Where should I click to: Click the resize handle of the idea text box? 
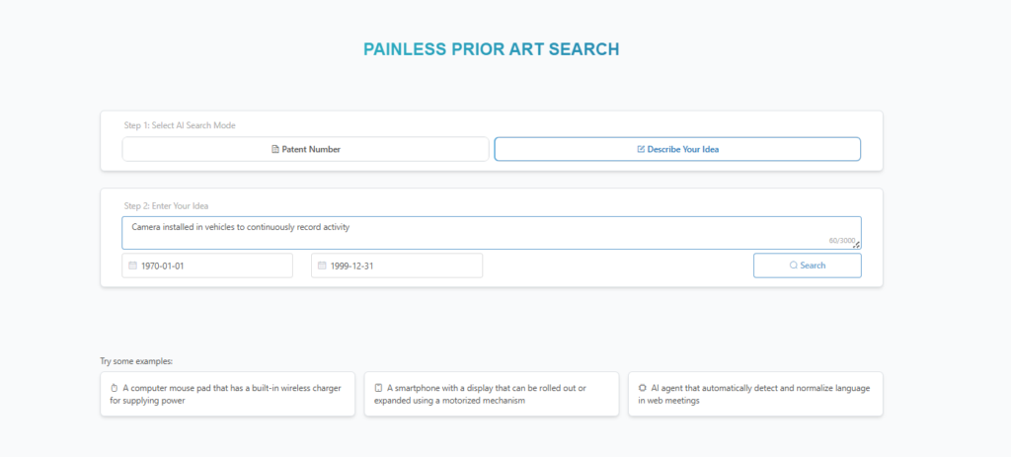[x=857, y=246]
